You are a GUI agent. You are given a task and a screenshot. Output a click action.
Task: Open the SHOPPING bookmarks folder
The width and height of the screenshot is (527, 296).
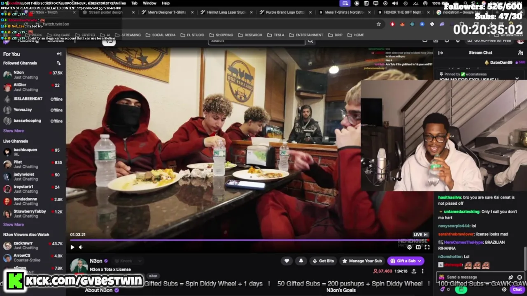click(x=221, y=35)
